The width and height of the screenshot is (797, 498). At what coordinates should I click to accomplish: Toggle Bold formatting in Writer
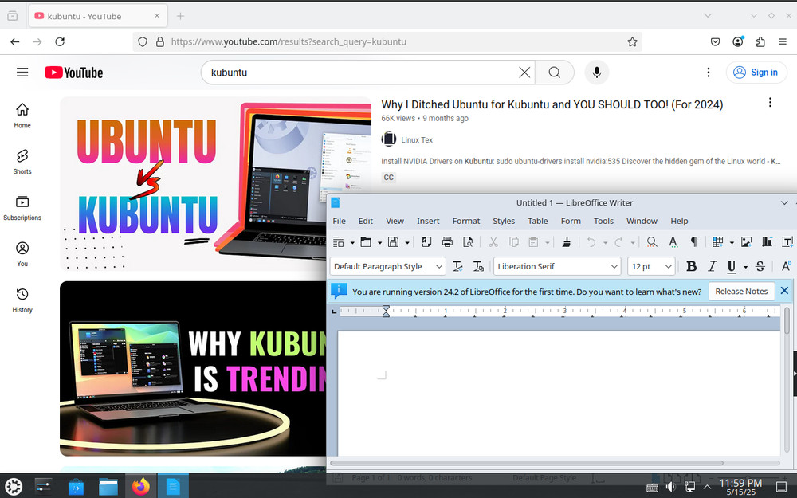coord(691,266)
